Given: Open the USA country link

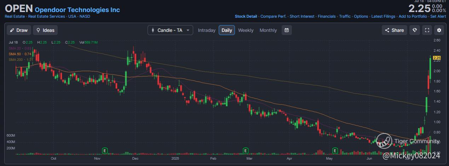Looking at the screenshot, I should tap(72, 16).
